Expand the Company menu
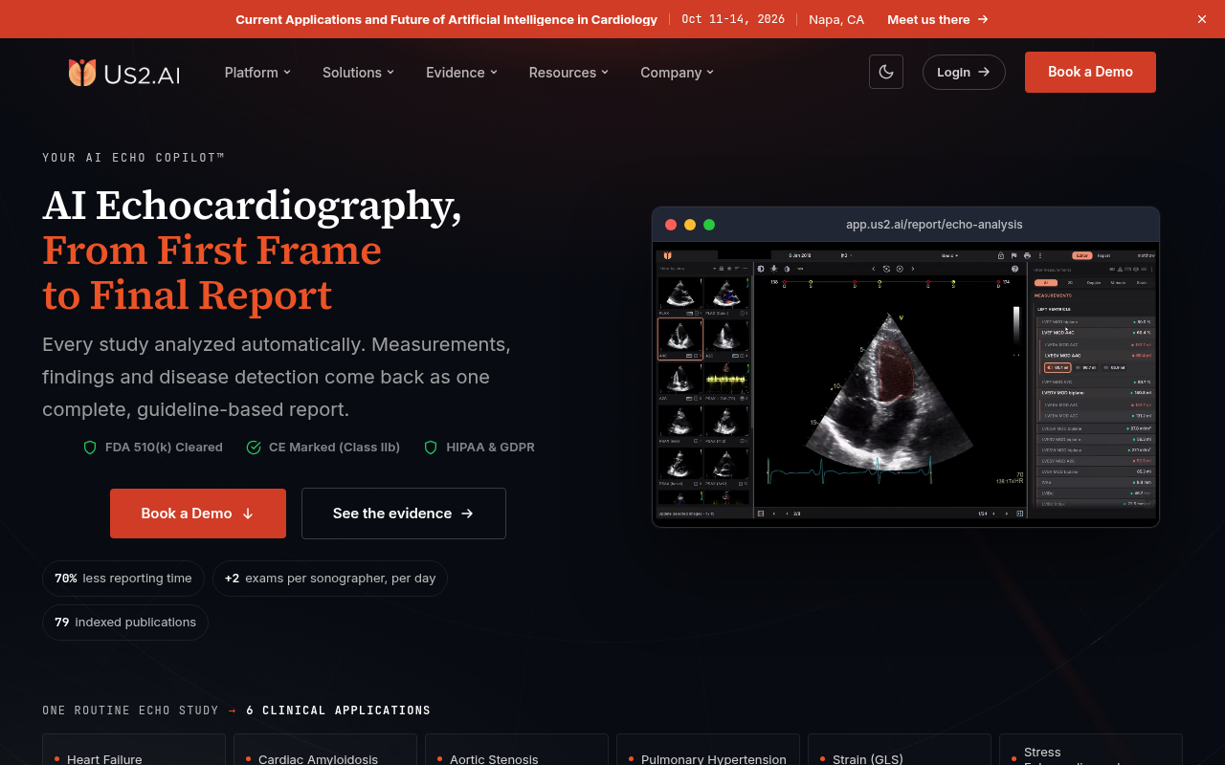This screenshot has height=765, width=1225. tap(677, 73)
